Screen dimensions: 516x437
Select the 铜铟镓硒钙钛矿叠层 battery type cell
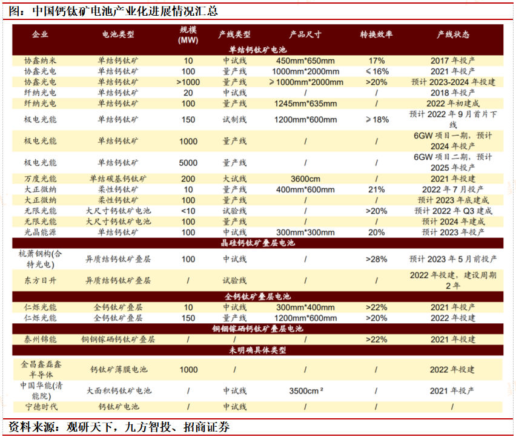point(118,340)
